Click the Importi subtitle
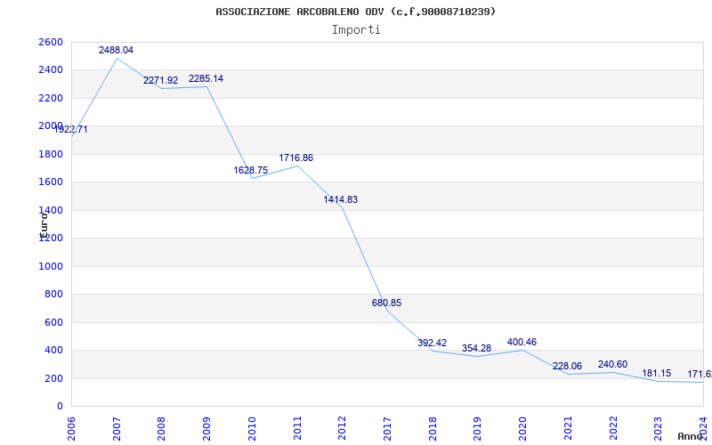Viewport: 712px width, 445px height. [x=356, y=30]
